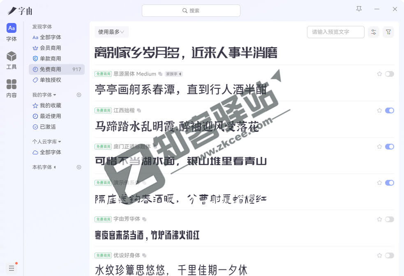Screen dimensions: 404x276
Task: Star the 字由芳华体 font as favorite
Action: pyautogui.click(x=379, y=218)
